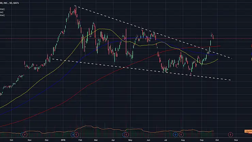The image size is (252, 142).
Task: Click the Mar label on time axis
Action: click(96, 140)
